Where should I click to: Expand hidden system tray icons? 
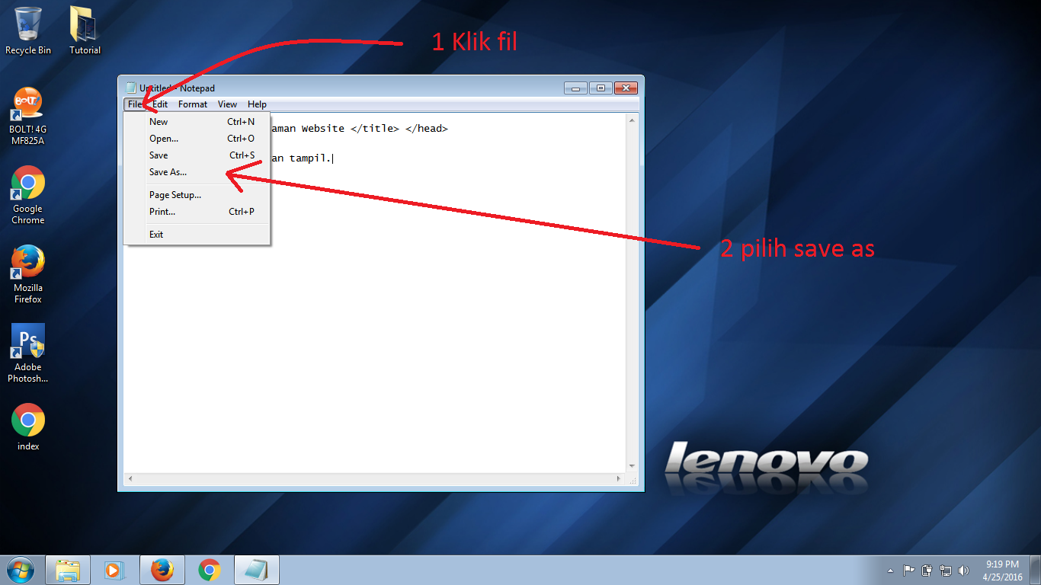point(890,570)
